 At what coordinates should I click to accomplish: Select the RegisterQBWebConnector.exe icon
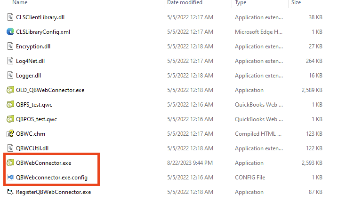(x=10, y=192)
